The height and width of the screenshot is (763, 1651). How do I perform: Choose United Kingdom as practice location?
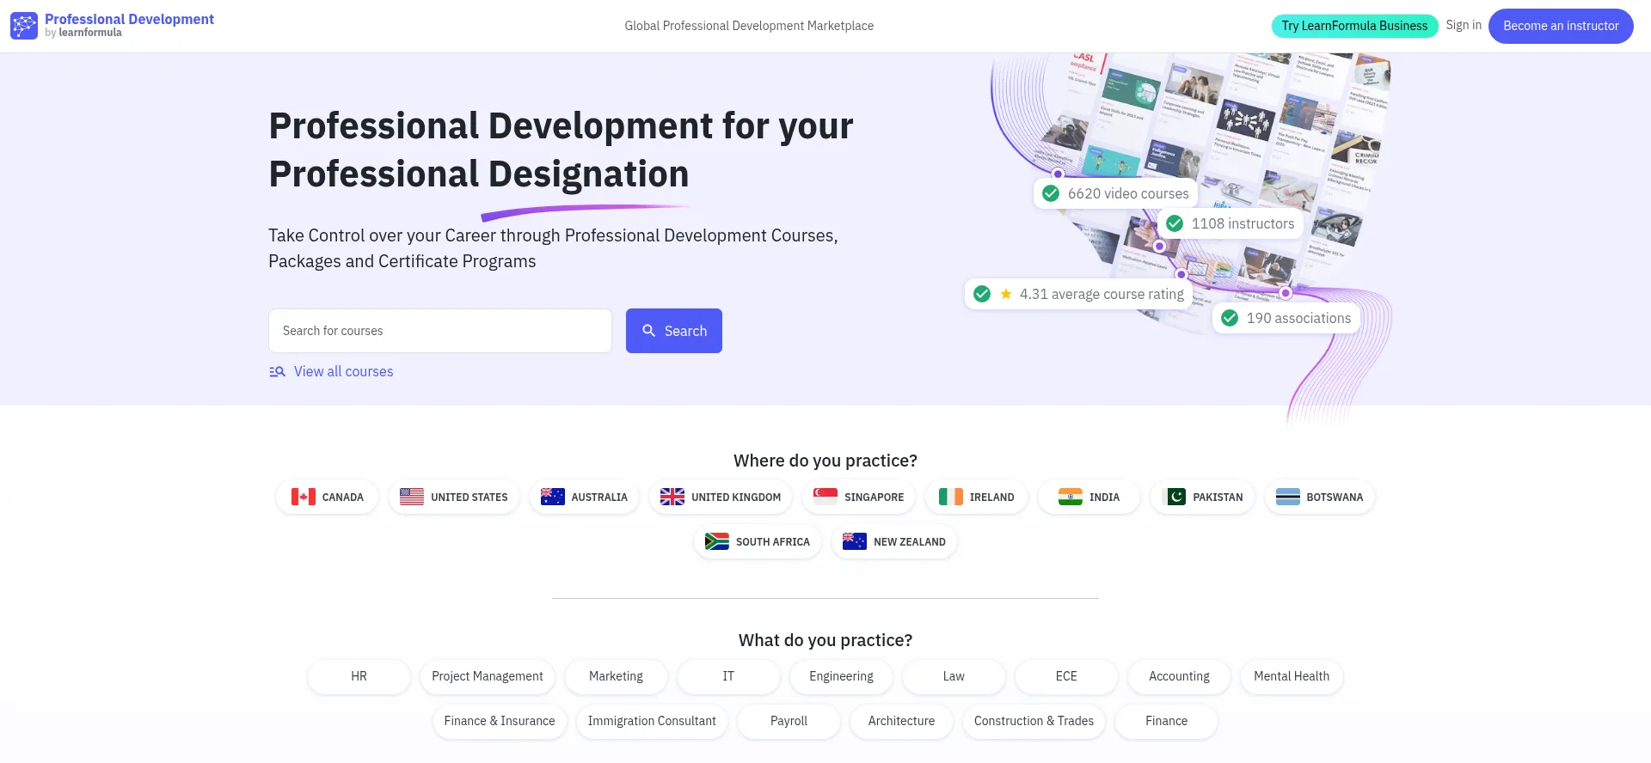[x=721, y=497]
